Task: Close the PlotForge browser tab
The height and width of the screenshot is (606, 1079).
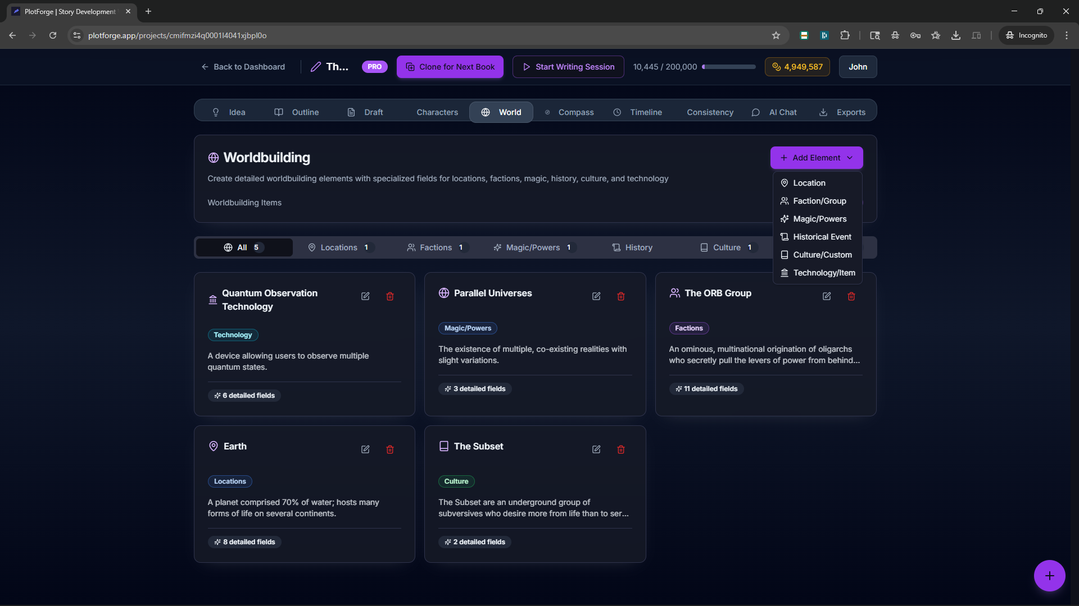Action: pos(128,11)
